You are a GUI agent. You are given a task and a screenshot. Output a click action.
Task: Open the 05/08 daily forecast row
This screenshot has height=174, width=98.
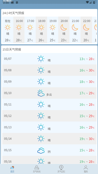coord(49,70)
